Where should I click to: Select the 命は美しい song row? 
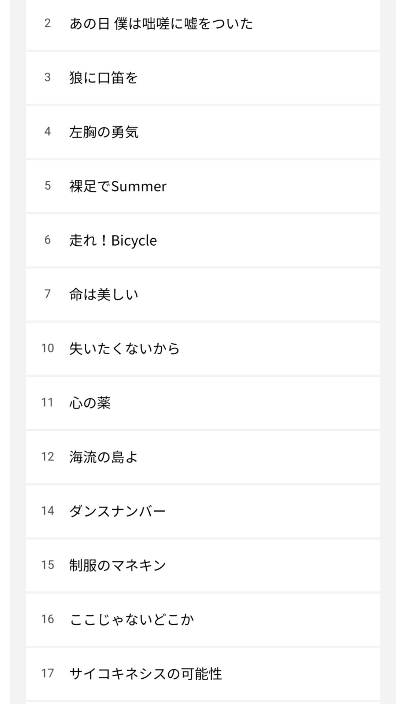(x=104, y=294)
